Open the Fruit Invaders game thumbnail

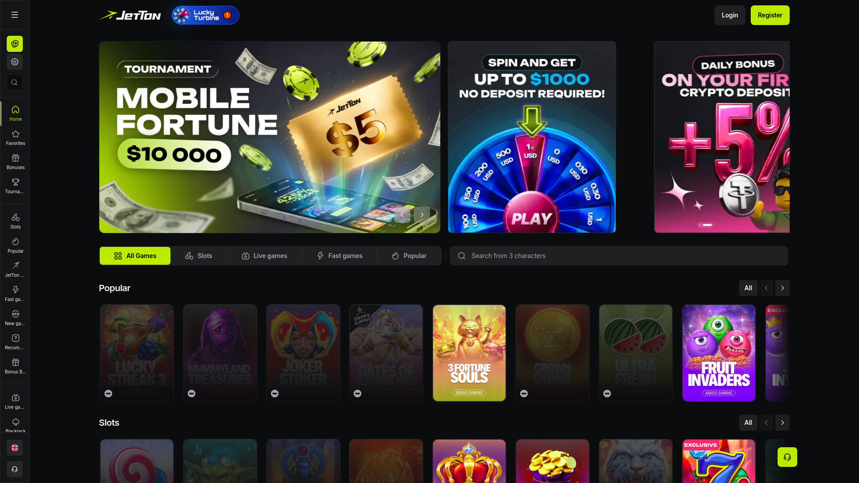pyautogui.click(x=719, y=353)
